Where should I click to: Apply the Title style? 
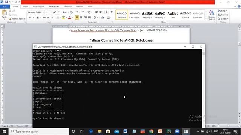(172, 15)
